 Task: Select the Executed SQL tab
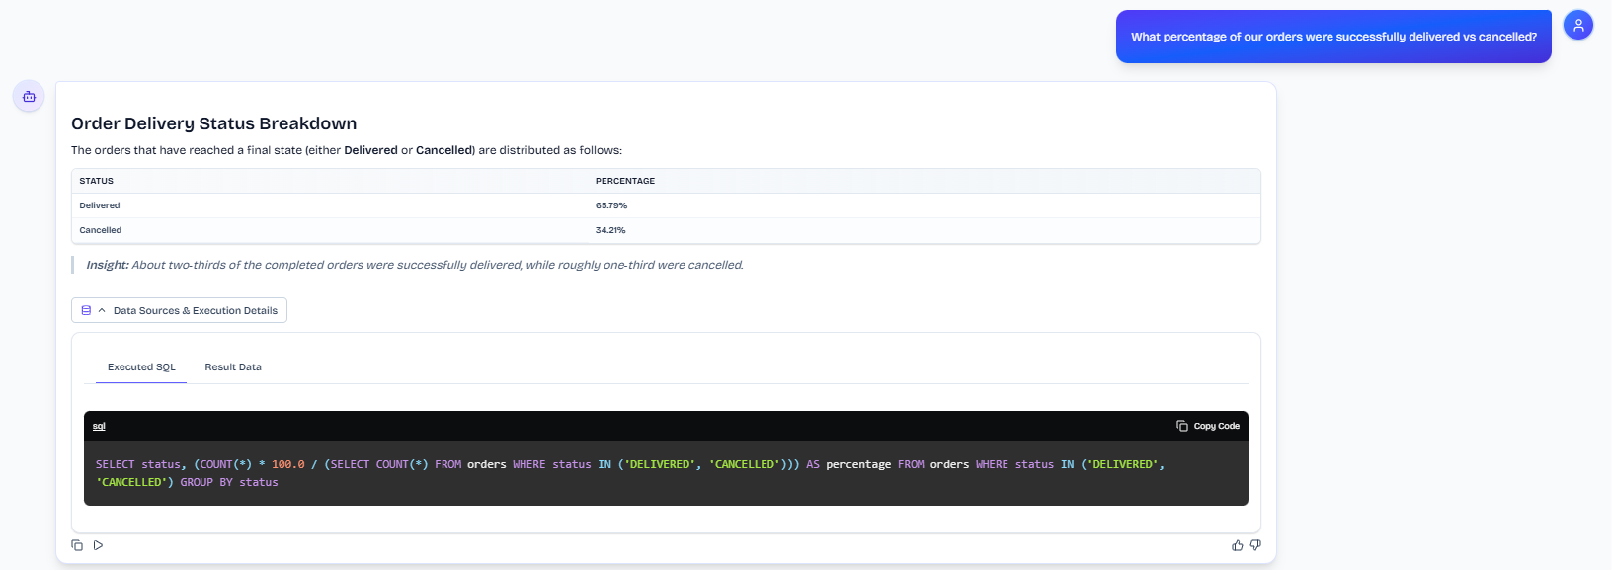141,366
